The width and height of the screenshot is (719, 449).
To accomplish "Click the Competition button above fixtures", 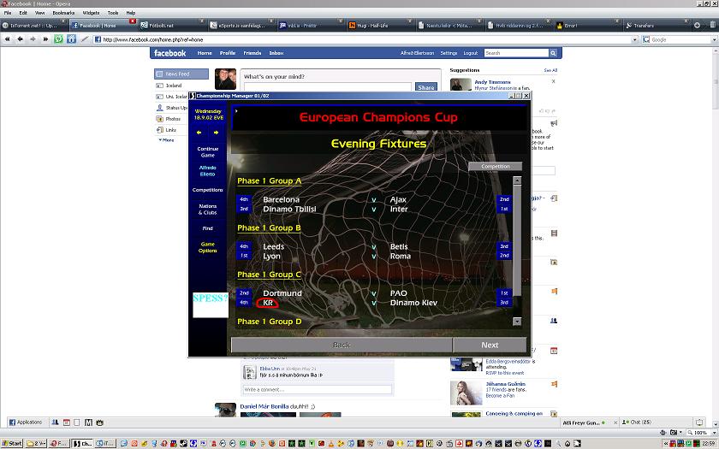I will point(496,166).
